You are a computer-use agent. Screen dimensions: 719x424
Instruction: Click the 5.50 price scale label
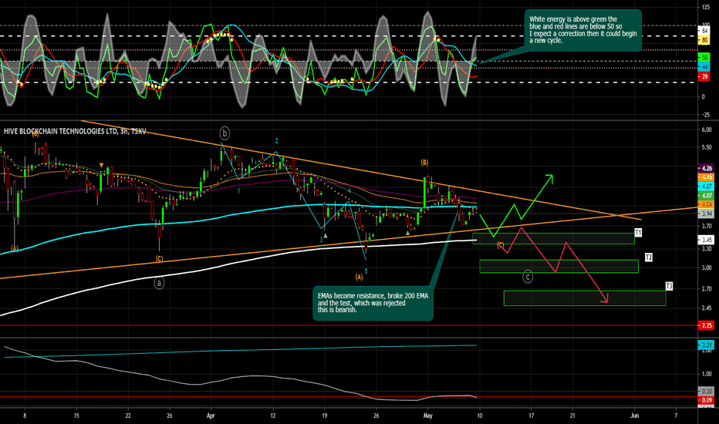pos(707,147)
